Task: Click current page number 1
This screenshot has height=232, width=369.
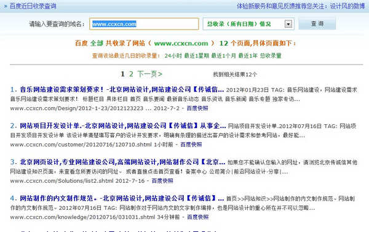Action: coord(122,74)
